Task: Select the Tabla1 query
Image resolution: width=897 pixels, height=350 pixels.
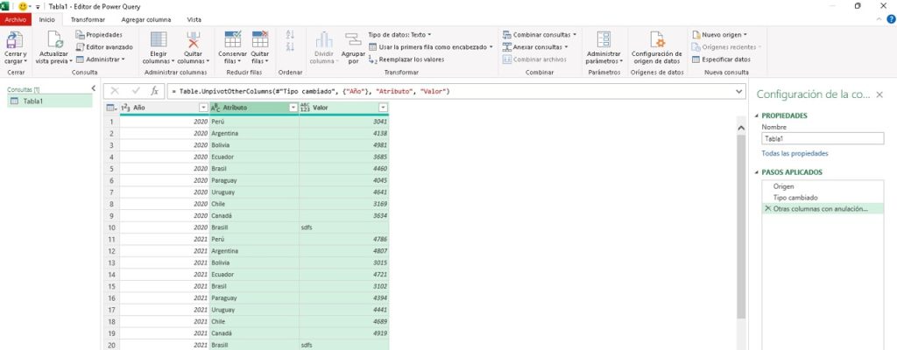Action: click(x=50, y=101)
